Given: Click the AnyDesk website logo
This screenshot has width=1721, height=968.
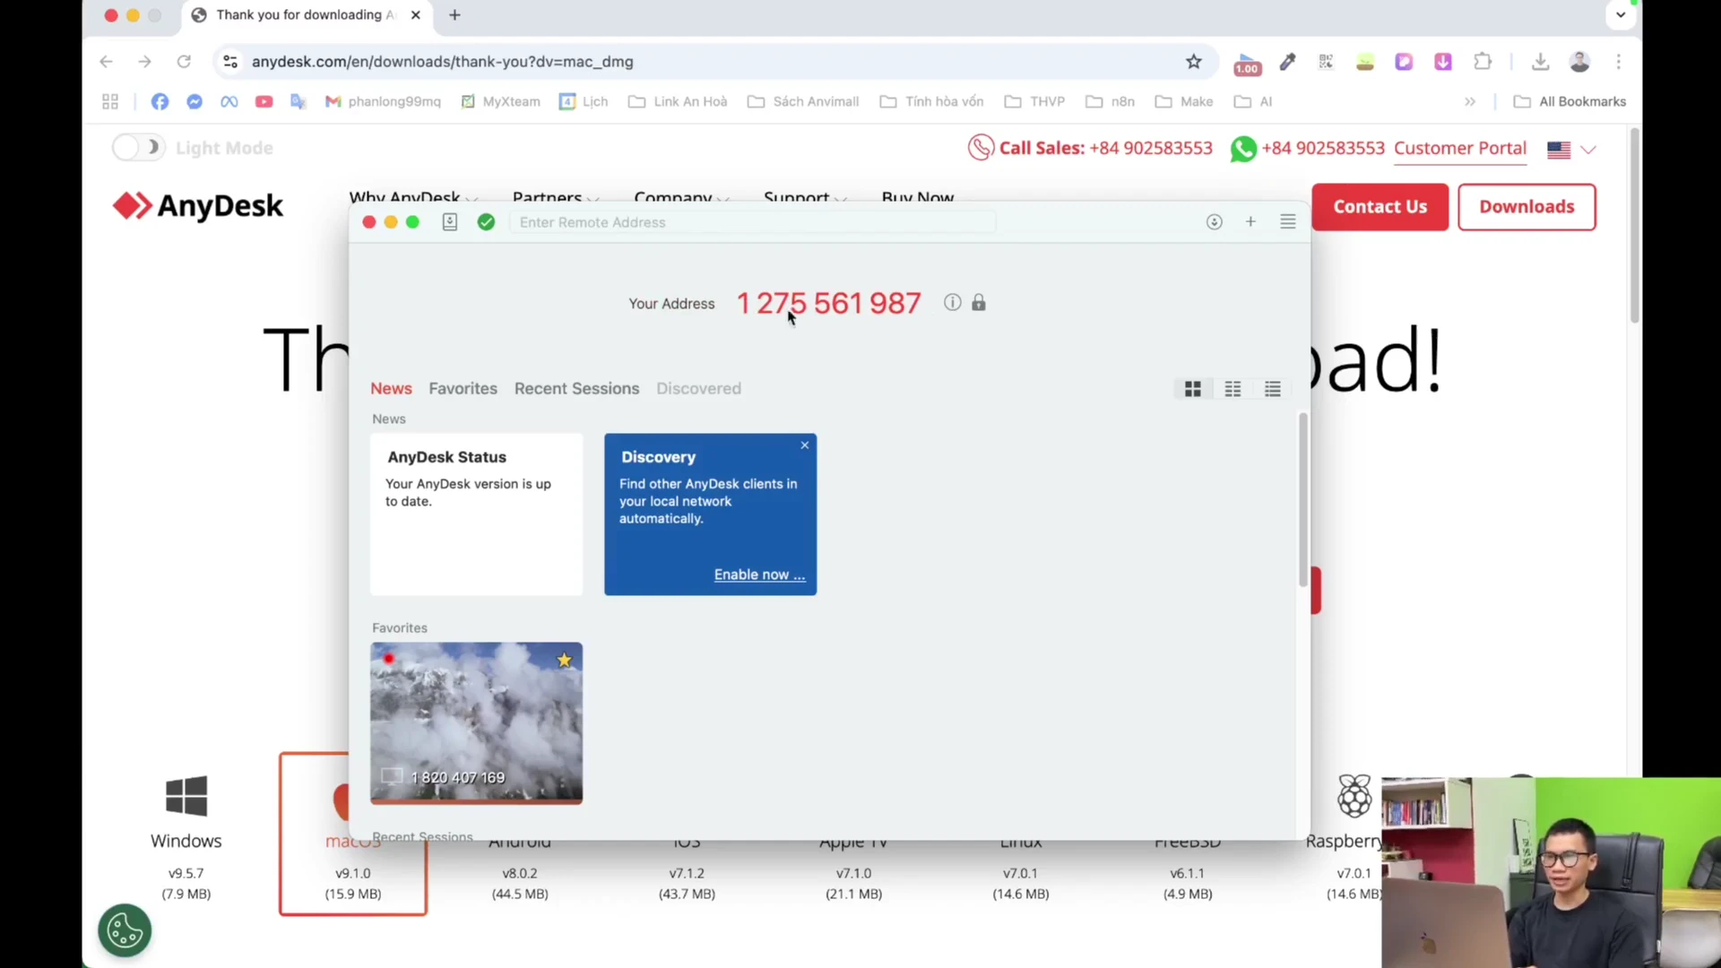Looking at the screenshot, I should [197, 206].
